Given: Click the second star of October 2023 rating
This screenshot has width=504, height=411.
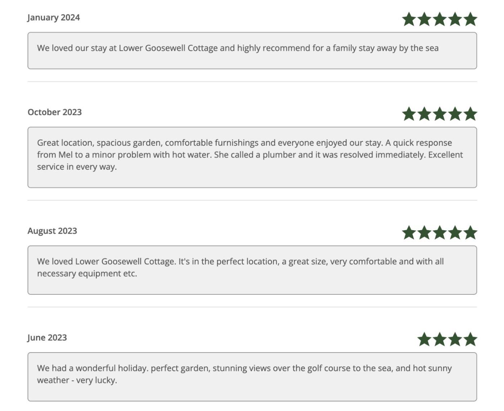Looking at the screenshot, I should [424, 114].
